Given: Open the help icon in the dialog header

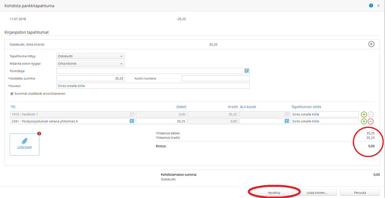Looking at the screenshot, I should coord(371,5).
